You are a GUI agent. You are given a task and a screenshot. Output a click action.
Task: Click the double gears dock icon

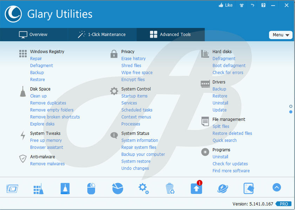point(143,188)
